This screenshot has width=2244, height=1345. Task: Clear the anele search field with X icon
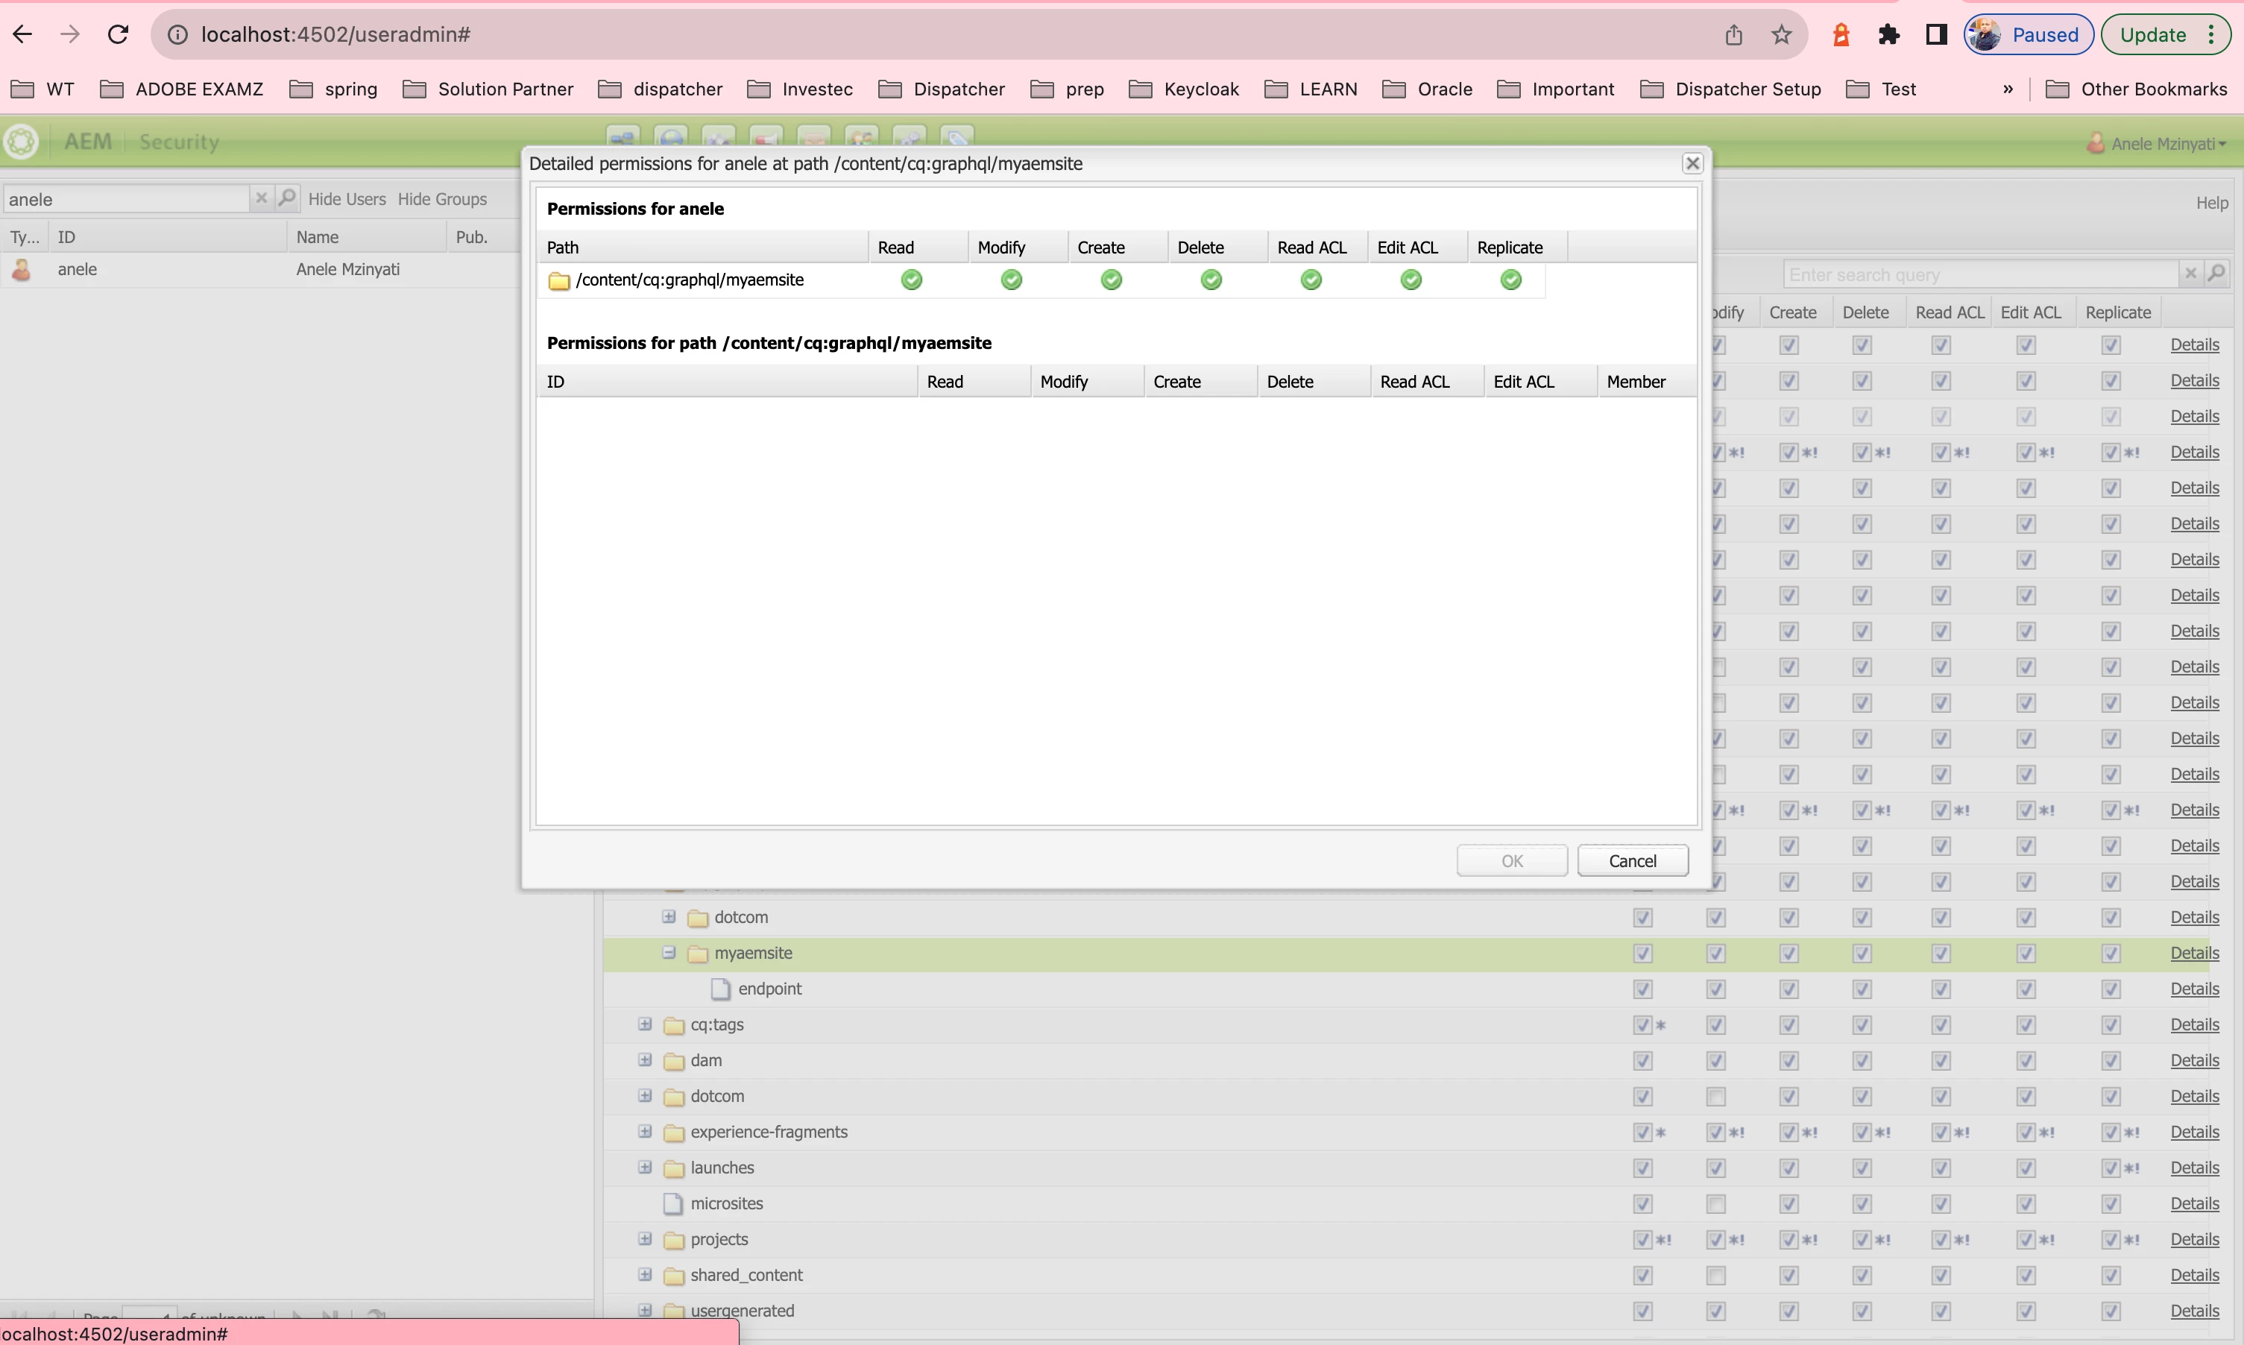(261, 198)
